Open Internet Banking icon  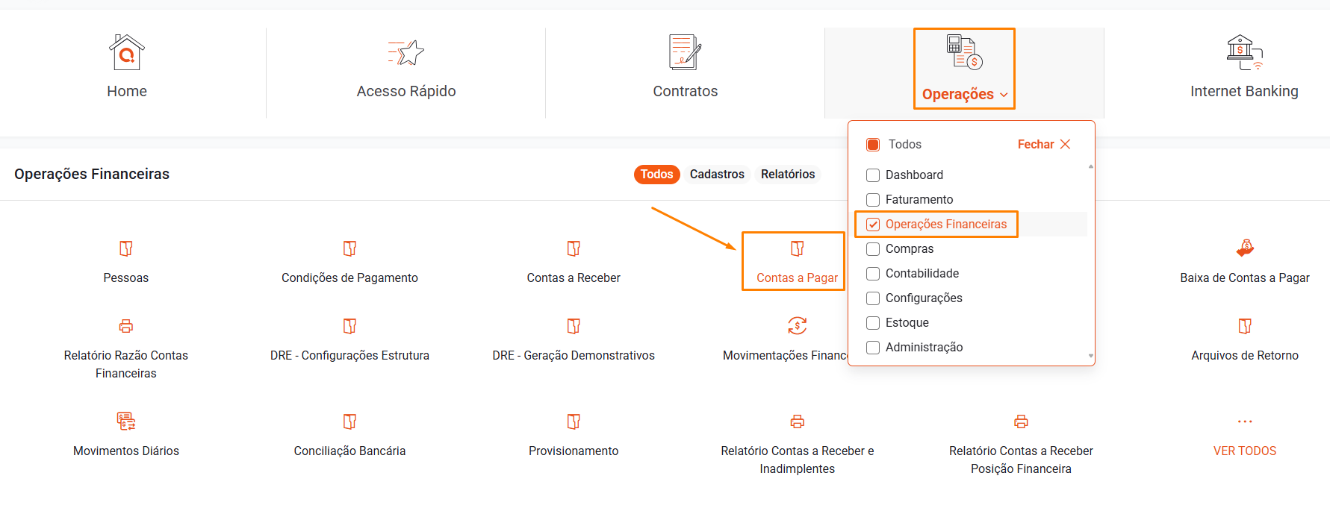[1243, 53]
